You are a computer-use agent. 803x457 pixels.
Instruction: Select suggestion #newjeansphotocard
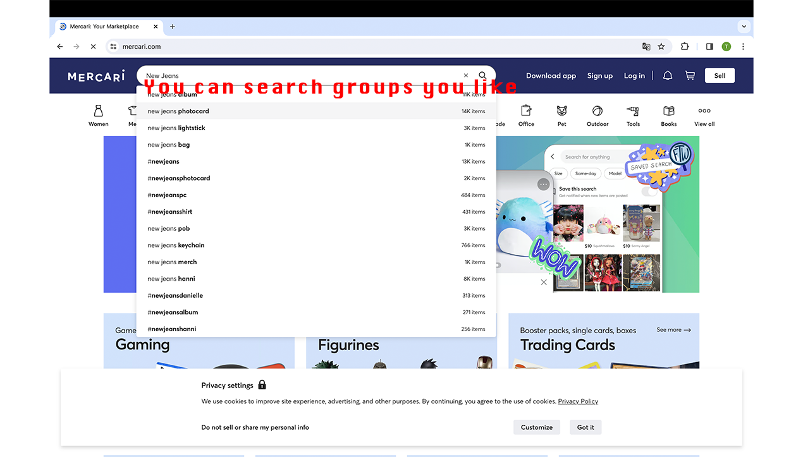316,178
